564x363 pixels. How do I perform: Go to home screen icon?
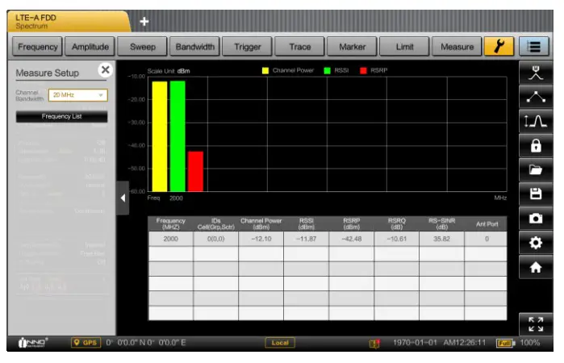536,267
